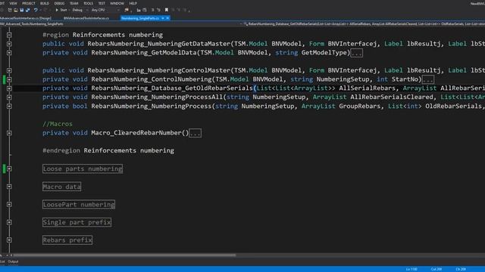Expand the Loose parts numbering region

click(x=9, y=168)
